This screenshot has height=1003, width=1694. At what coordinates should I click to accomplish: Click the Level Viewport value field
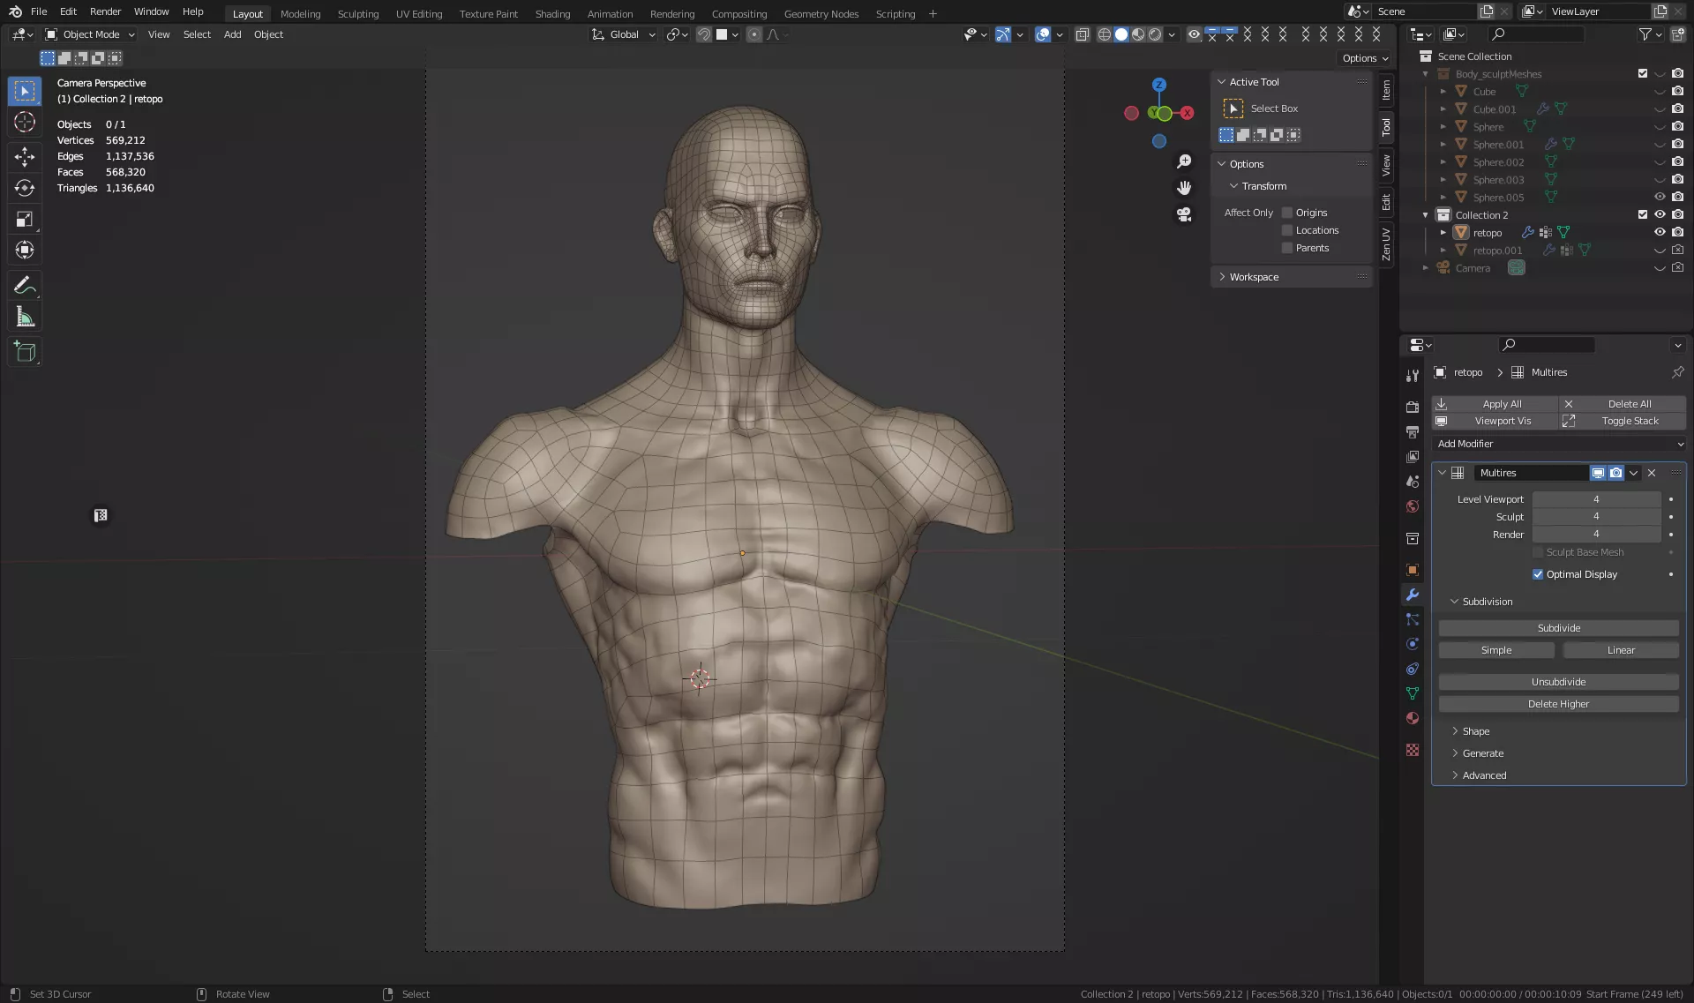(x=1595, y=499)
